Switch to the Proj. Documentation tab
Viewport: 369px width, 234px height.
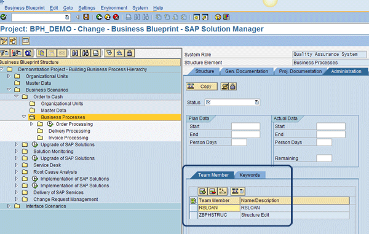pos(300,71)
